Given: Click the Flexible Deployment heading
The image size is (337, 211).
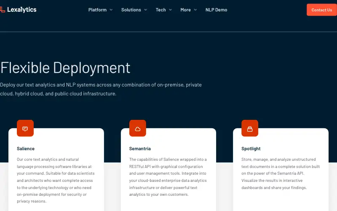Looking at the screenshot, I should [65, 68].
